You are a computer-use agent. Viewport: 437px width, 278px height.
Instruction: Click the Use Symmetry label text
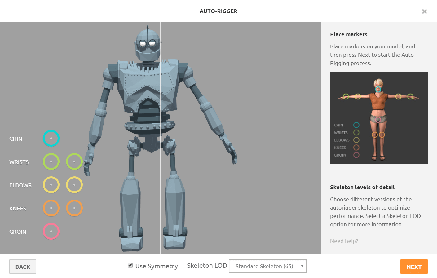pos(157,266)
